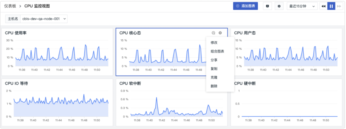
Task: Click the CPU 用户态 panel title
Action: coord(245,33)
